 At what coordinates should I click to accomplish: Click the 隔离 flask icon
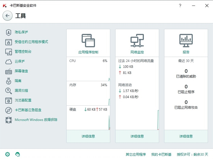click(9, 81)
